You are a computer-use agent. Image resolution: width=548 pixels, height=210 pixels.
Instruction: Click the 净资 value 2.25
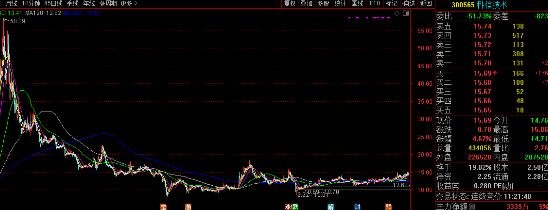pos(484,177)
